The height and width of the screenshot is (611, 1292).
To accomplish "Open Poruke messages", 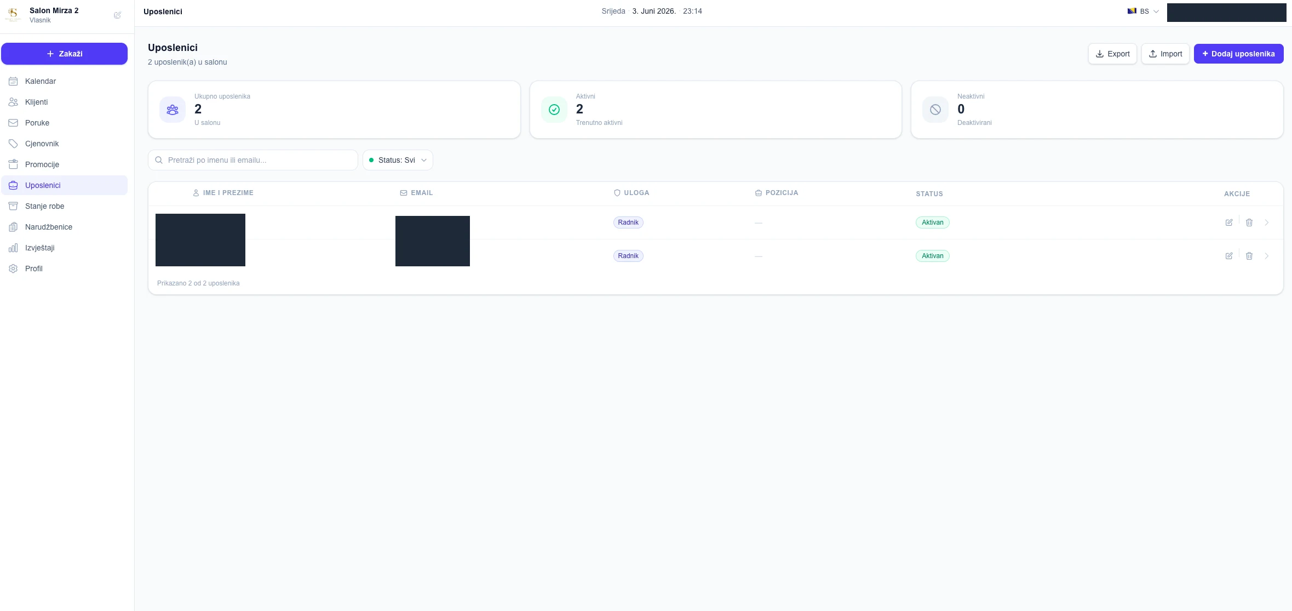I will pyautogui.click(x=64, y=123).
